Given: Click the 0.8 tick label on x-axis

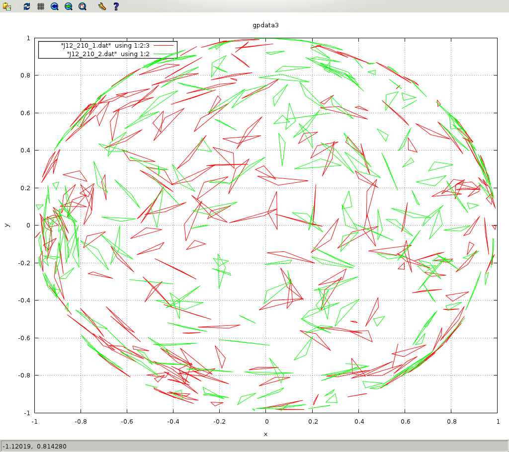Looking at the screenshot, I should tap(451, 422).
